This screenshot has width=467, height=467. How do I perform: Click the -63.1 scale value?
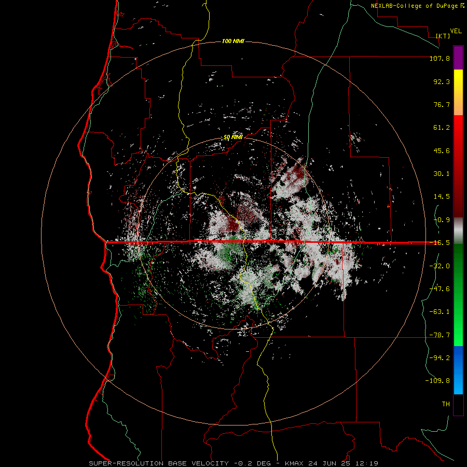tap(439, 312)
